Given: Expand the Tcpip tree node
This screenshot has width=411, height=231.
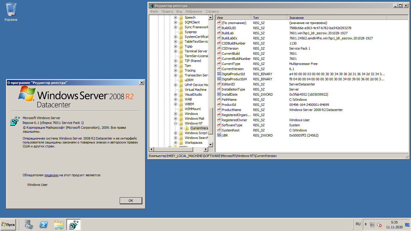Looking at the screenshot, I should tap(175, 46).
